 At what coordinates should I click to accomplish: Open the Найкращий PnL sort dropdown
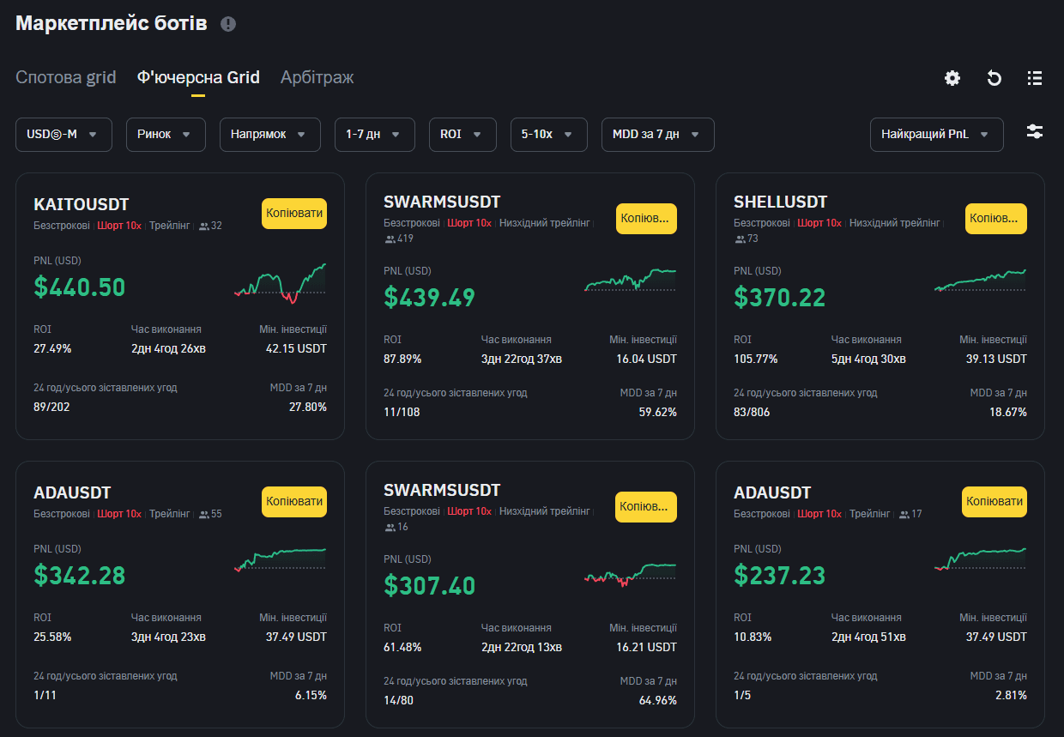click(x=937, y=135)
